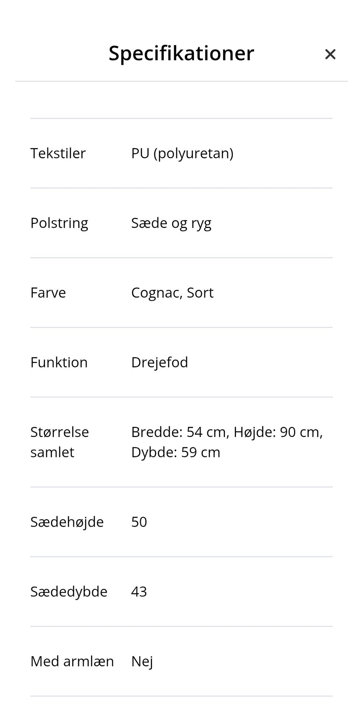Close the Specifikationer dialog
The height and width of the screenshot is (704, 363).
330,54
